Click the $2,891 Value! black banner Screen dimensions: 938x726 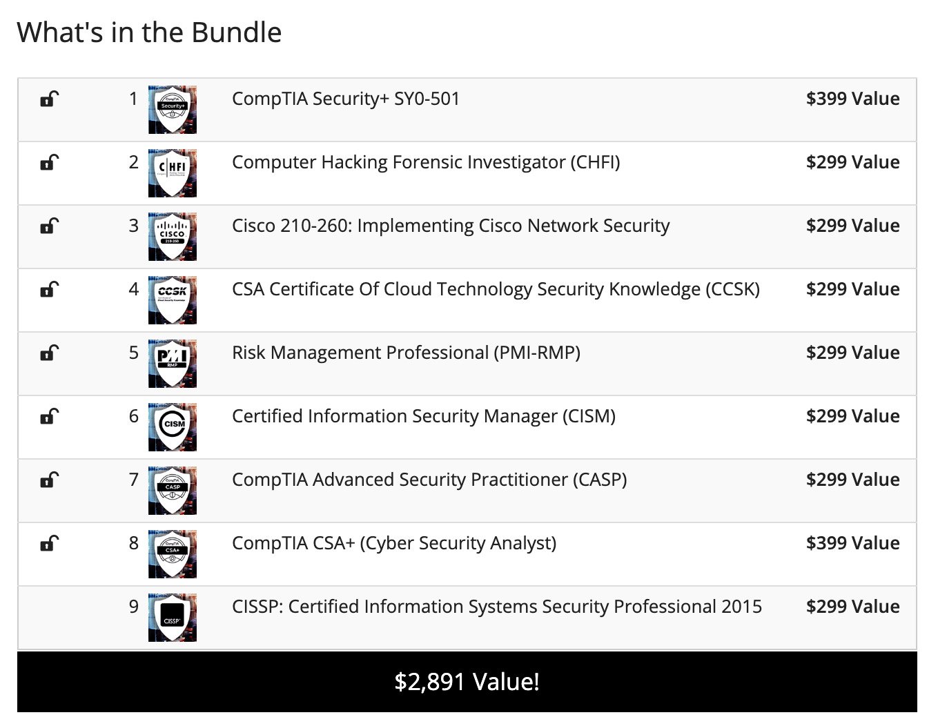click(x=467, y=682)
